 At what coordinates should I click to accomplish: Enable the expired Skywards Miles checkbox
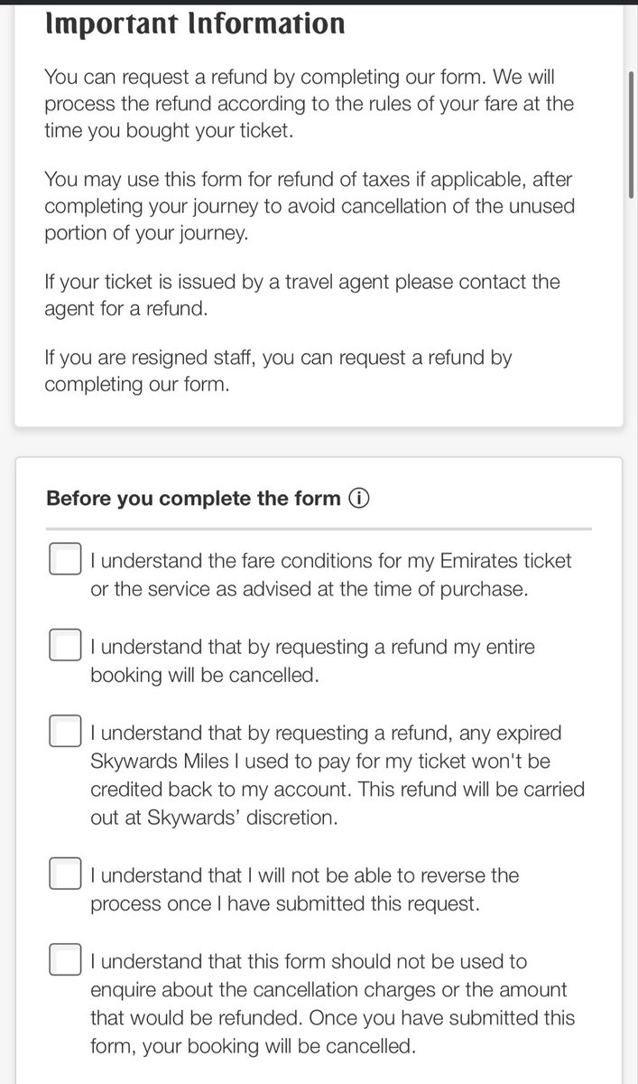pos(65,731)
